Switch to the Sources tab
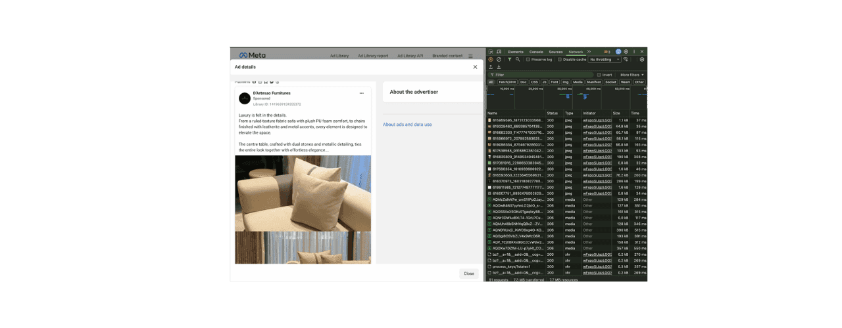 click(556, 52)
